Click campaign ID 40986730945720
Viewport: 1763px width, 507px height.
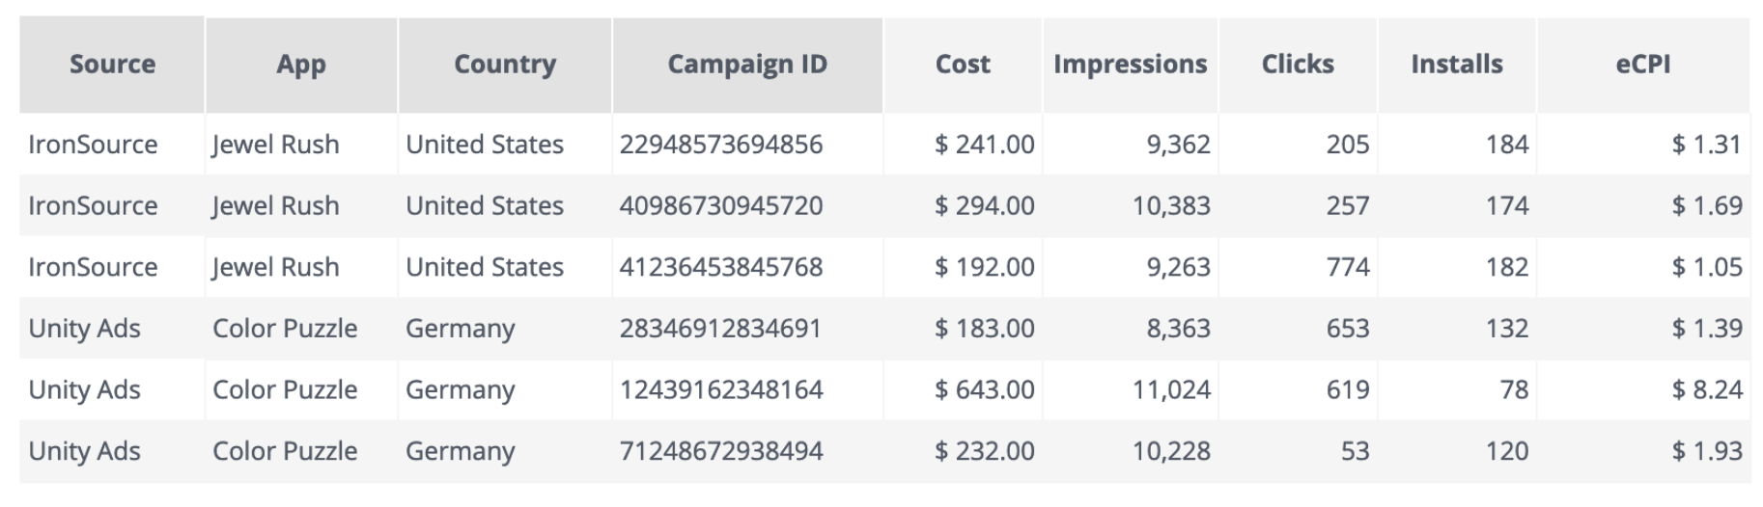click(x=721, y=205)
